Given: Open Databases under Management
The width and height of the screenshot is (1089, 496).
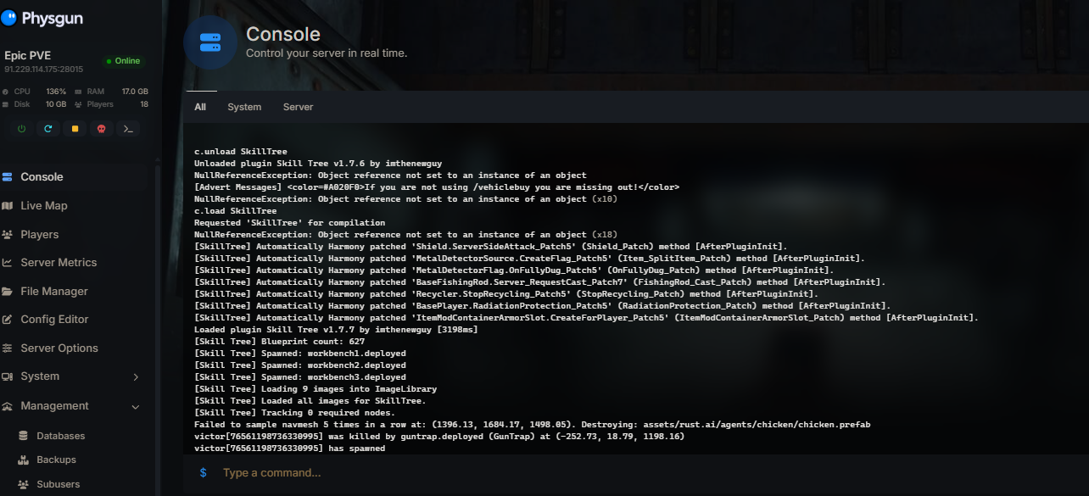Looking at the screenshot, I should pos(60,436).
